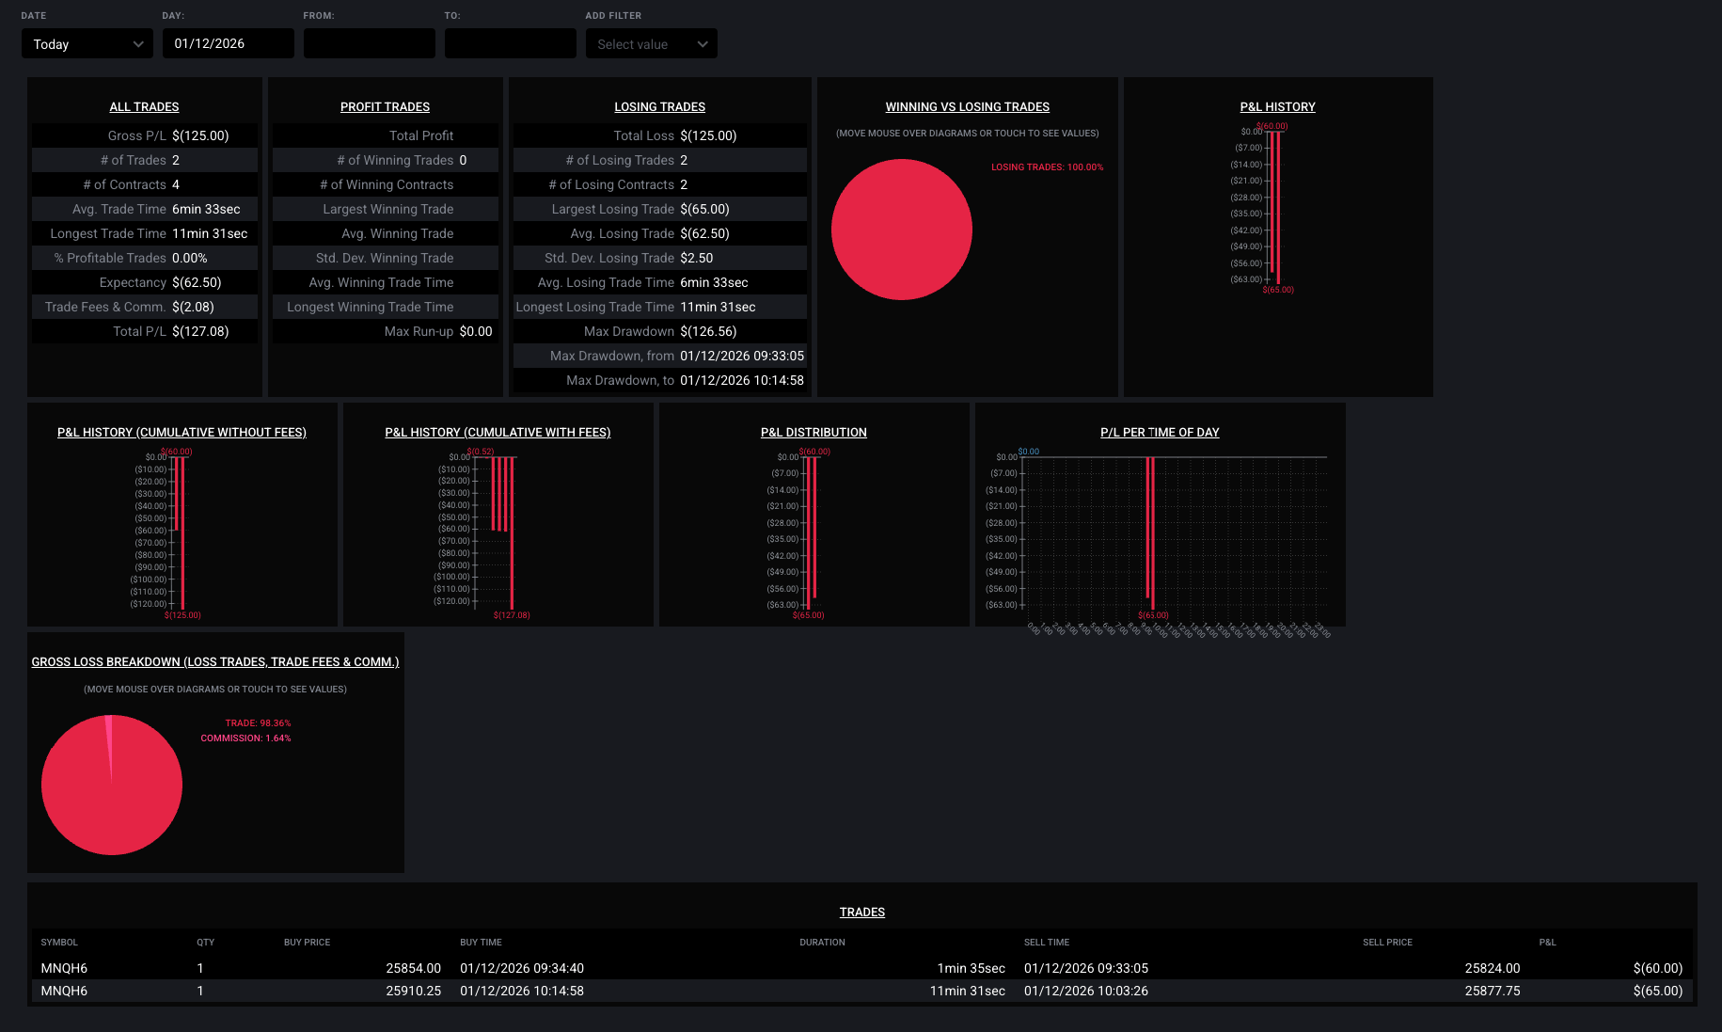Click the TRADE: 98.36% legend label
This screenshot has height=1032, width=1722.
(x=258, y=723)
